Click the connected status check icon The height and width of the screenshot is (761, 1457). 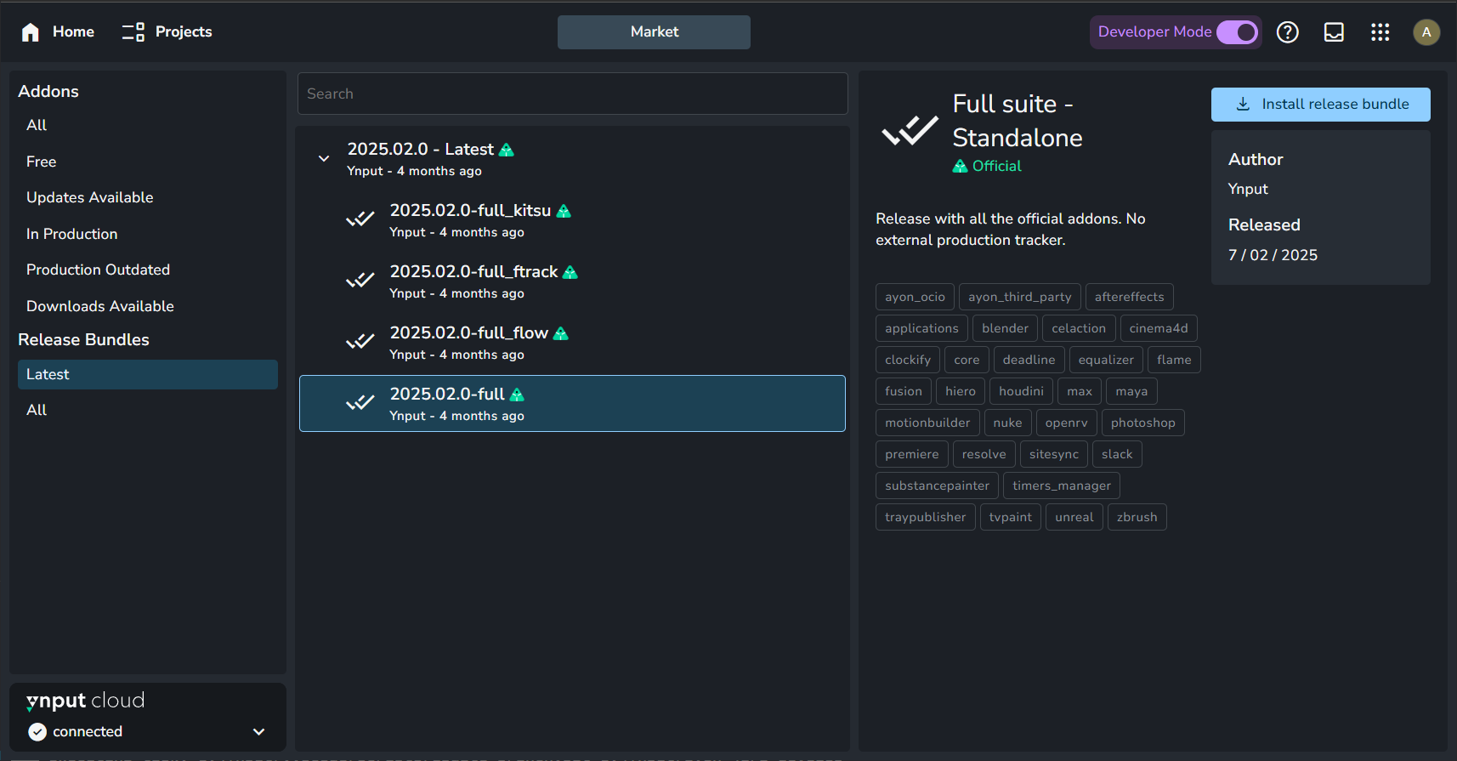click(x=37, y=732)
